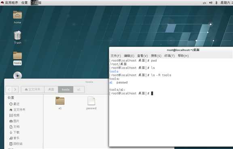Open Downloads in file manager sidebar

(x=14, y=132)
